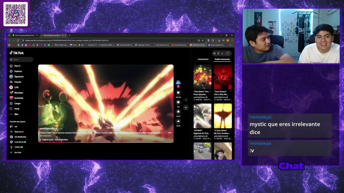Go to the Siguiendo feed
The width and height of the screenshot is (344, 193).
pyautogui.click(x=17, y=77)
